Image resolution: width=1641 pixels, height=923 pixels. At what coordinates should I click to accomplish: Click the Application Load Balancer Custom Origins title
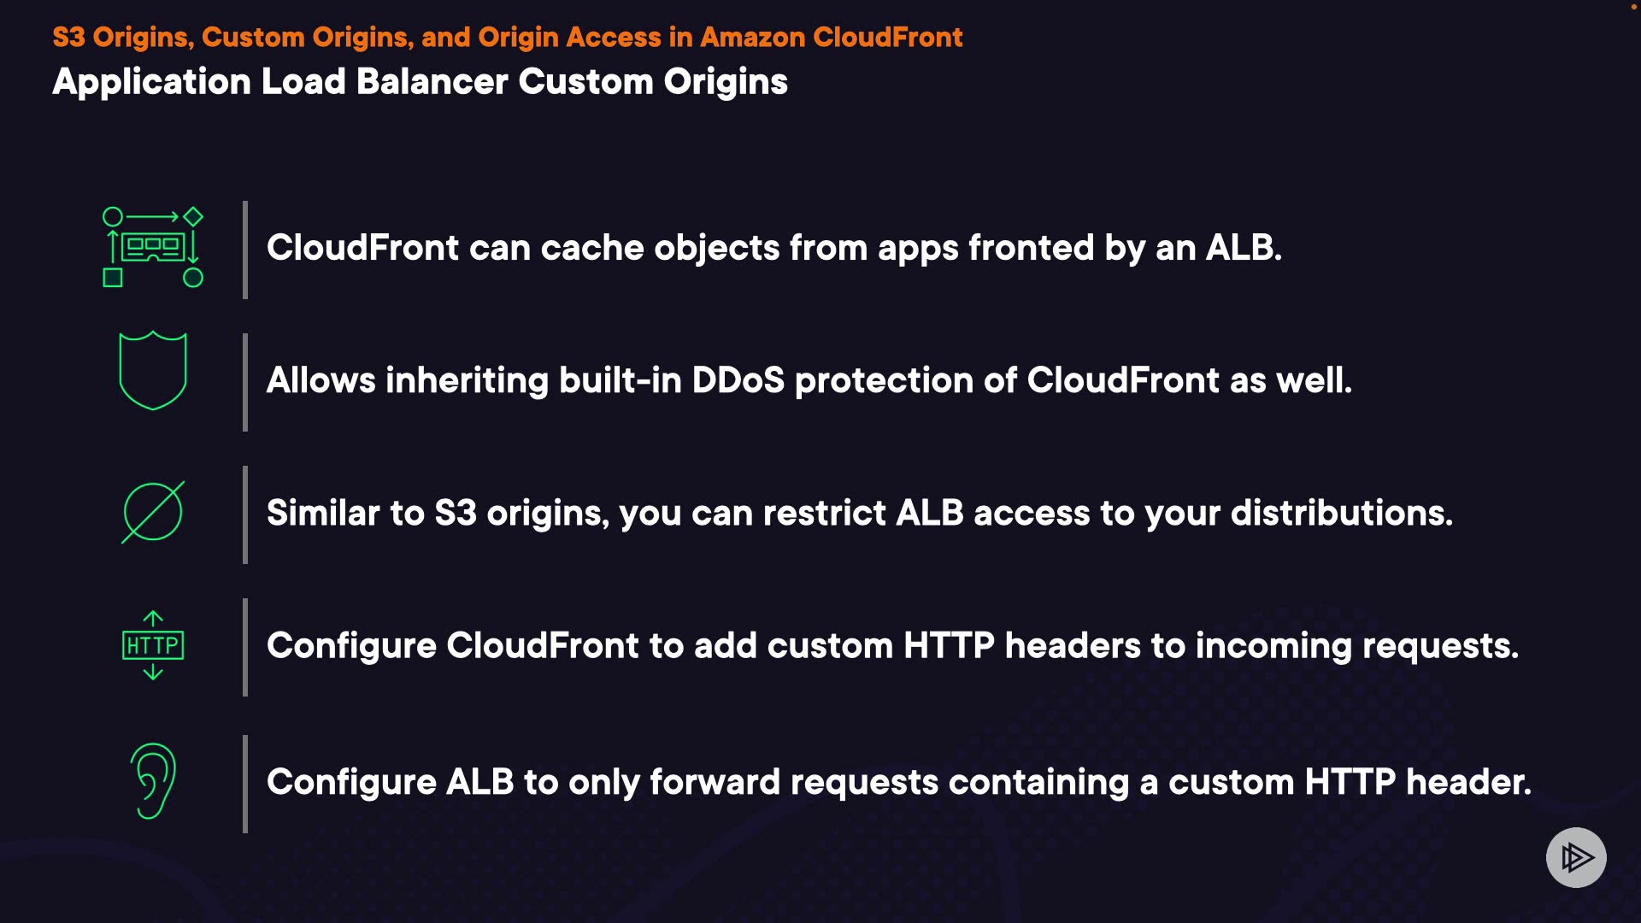(x=420, y=82)
